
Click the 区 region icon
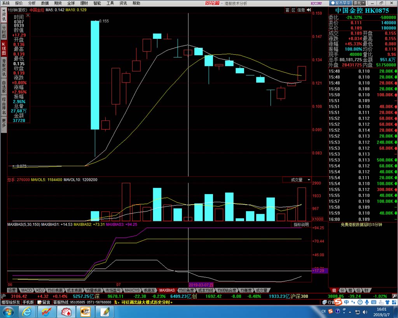pos(293,10)
